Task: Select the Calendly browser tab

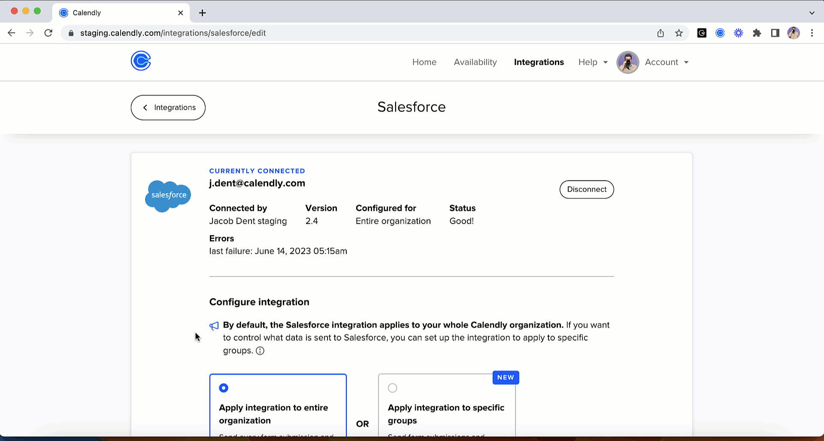Action: [122, 13]
